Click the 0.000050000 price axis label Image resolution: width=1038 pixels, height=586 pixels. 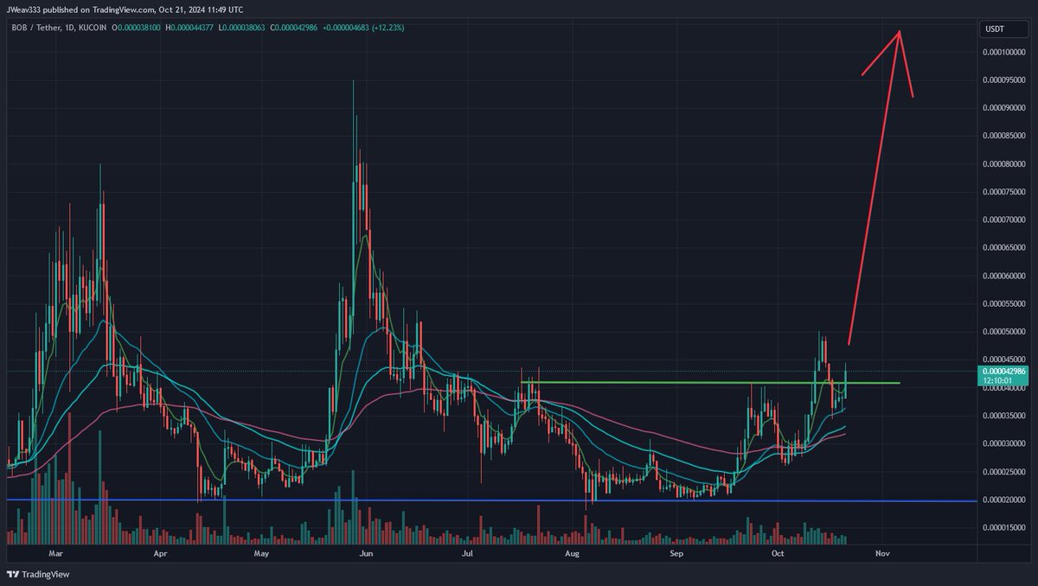coord(1004,332)
